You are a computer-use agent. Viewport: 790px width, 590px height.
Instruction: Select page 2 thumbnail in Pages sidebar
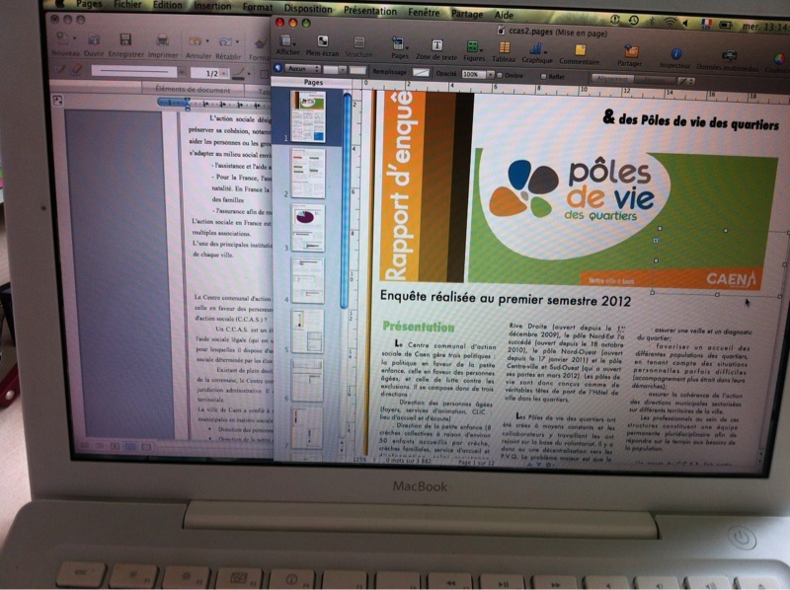308,172
